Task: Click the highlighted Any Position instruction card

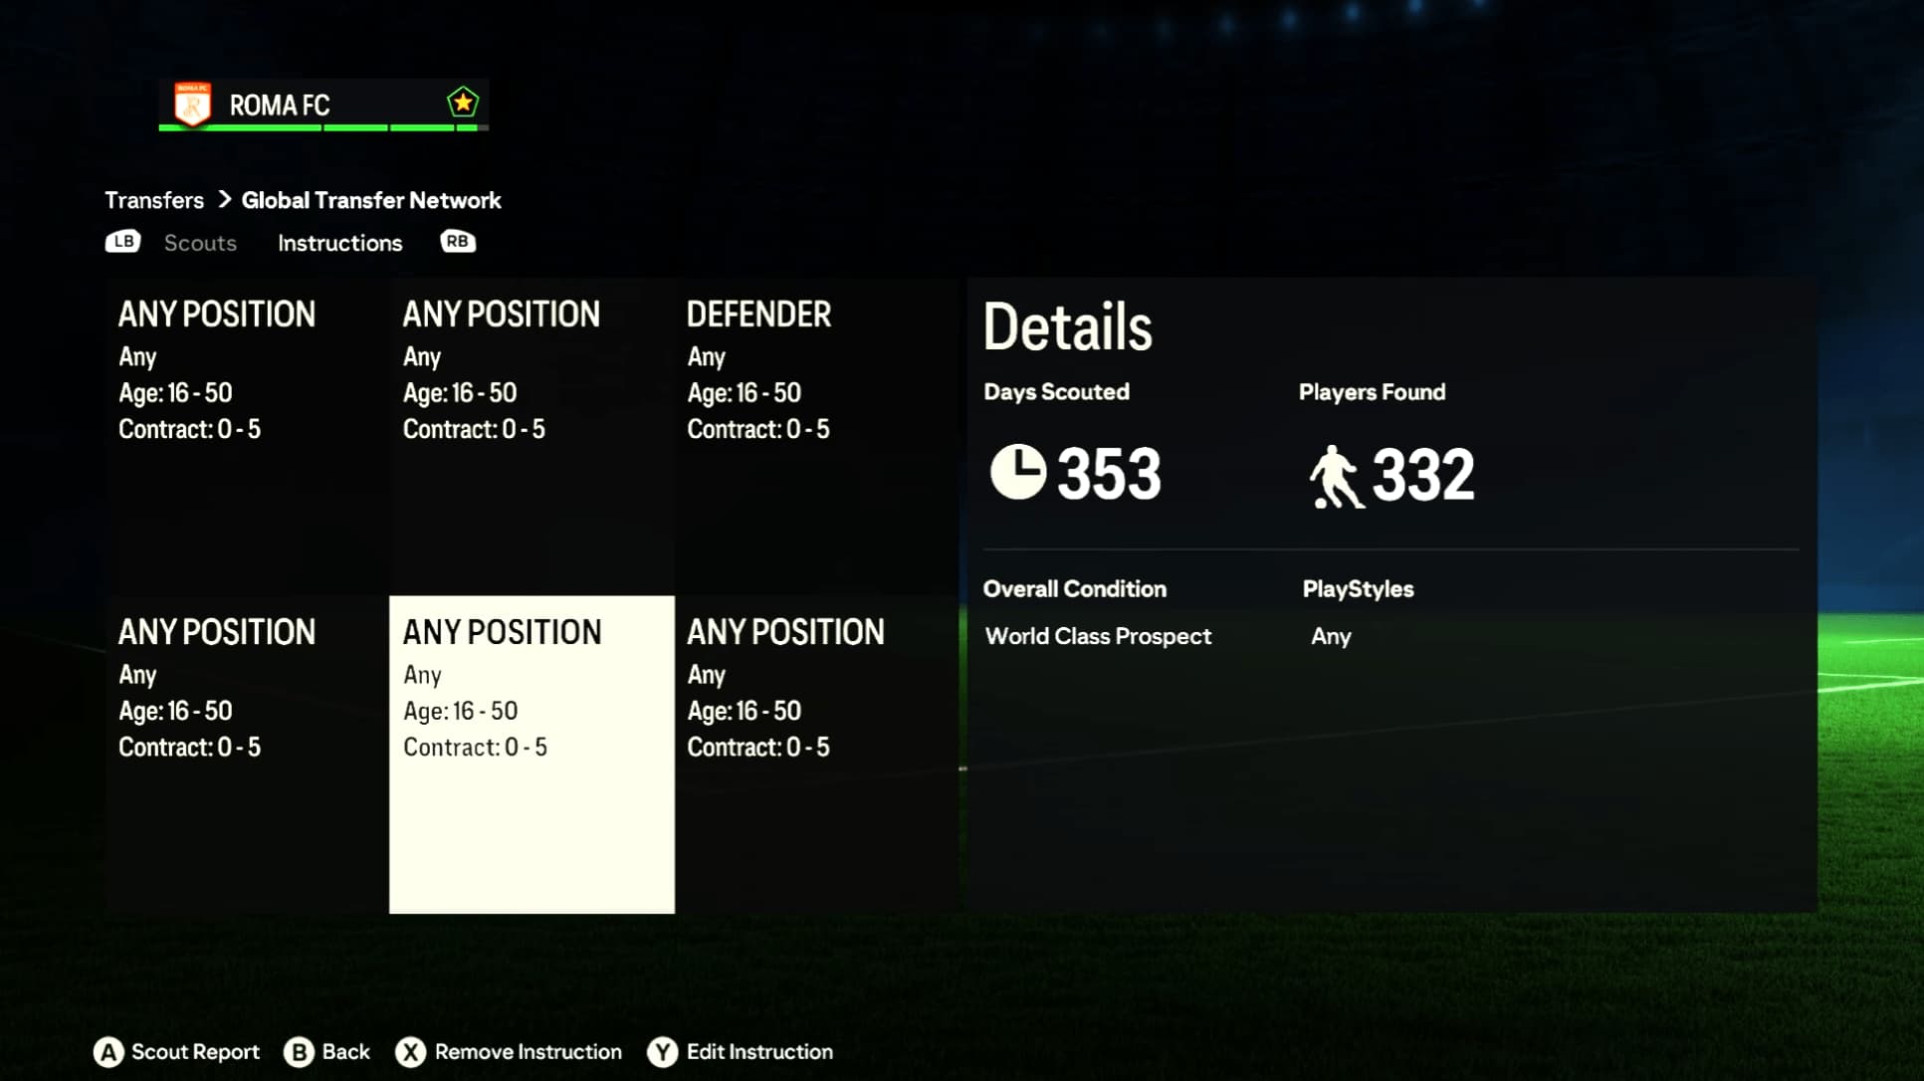Action: pos(532,754)
